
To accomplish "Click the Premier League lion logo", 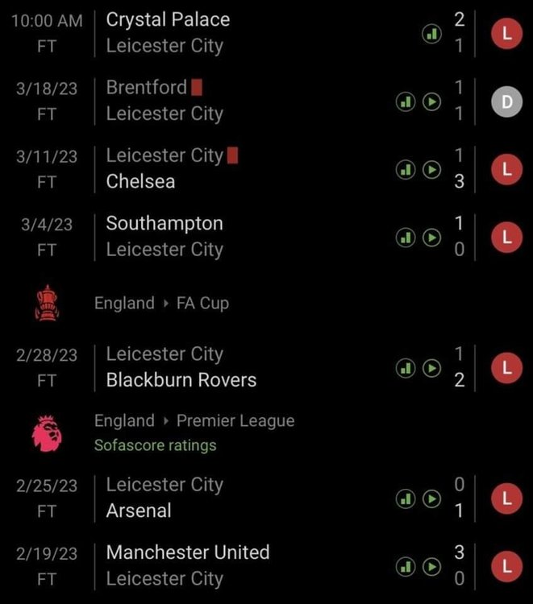I will point(47,433).
